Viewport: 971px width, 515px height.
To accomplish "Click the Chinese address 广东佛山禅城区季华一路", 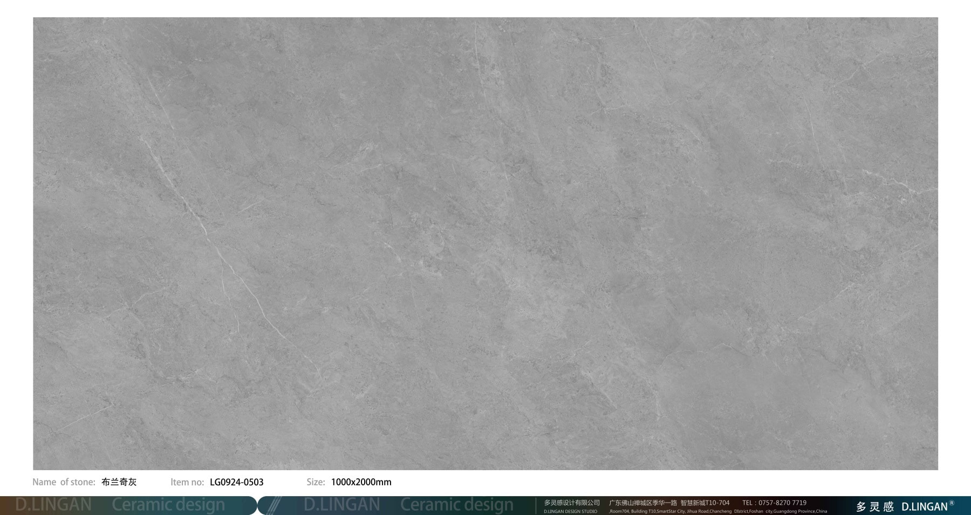I will click(x=642, y=503).
